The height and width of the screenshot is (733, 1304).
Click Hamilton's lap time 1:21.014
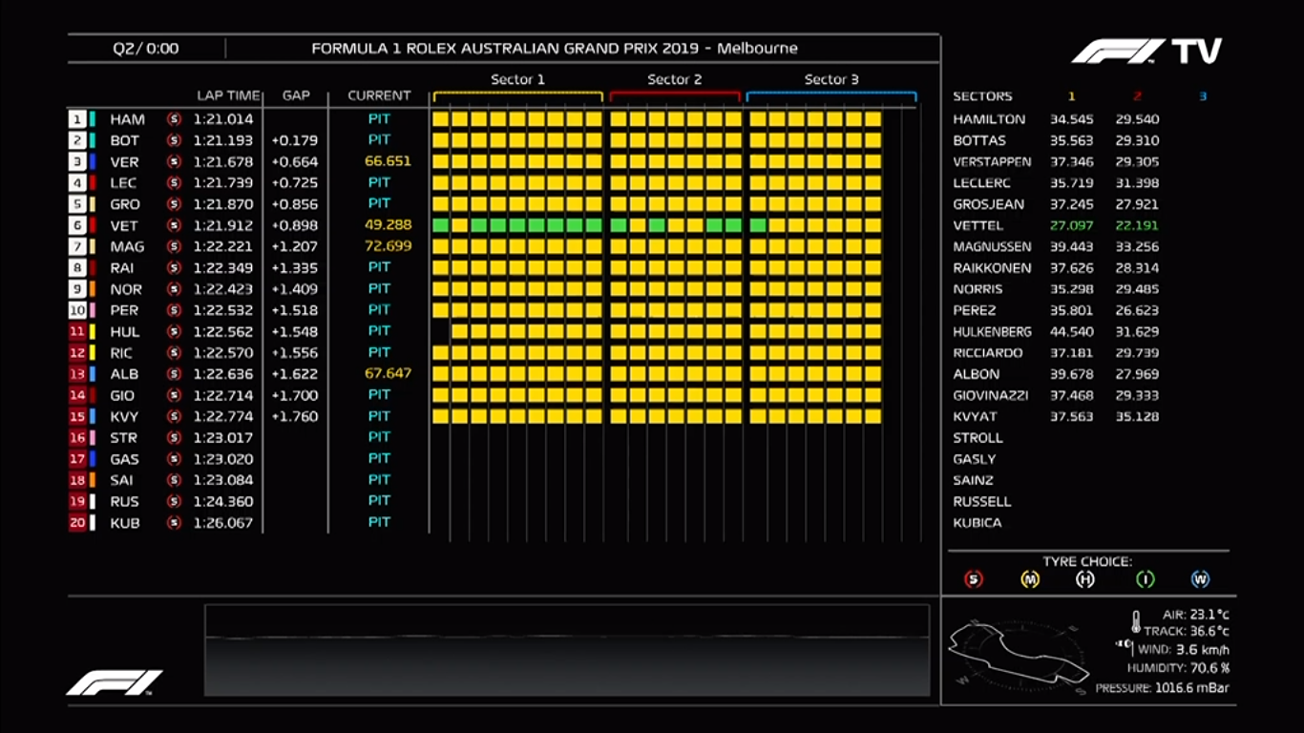[x=223, y=119]
